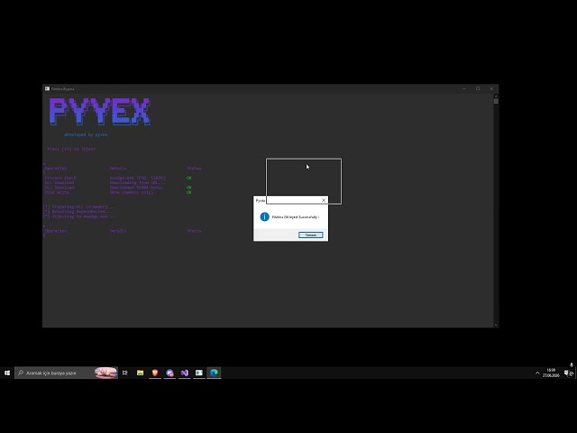Focus the taskbar search box
The height and width of the screenshot is (433, 577).
pos(66,373)
